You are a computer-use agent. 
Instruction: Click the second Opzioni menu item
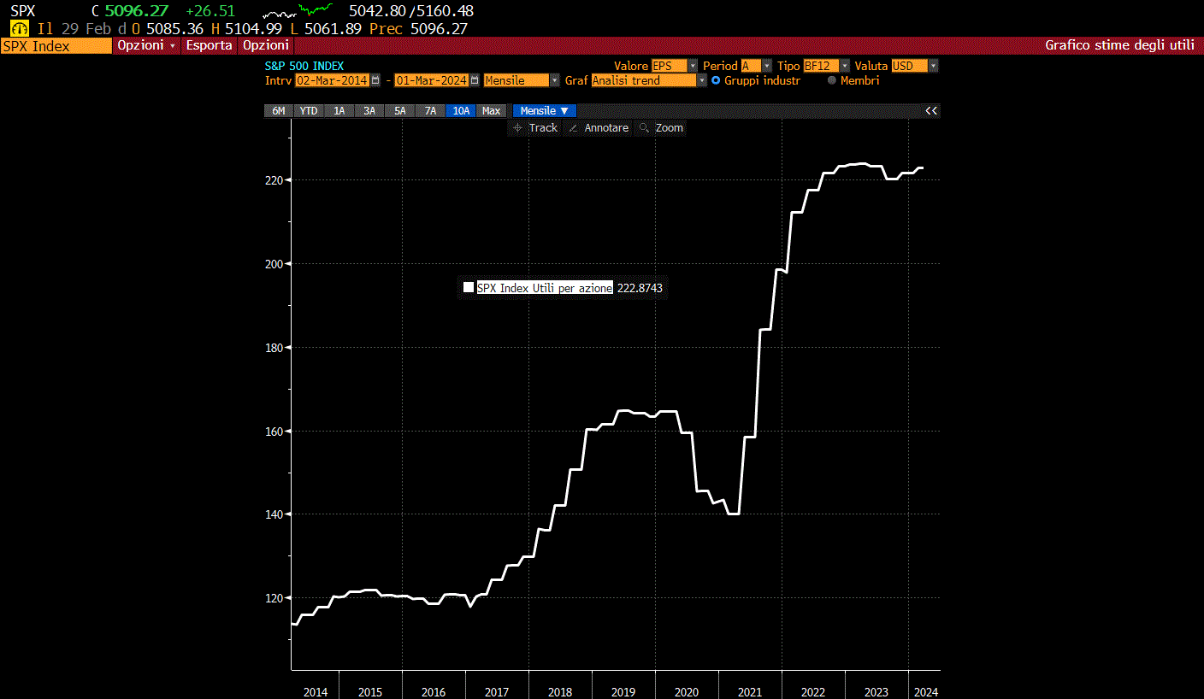click(266, 45)
